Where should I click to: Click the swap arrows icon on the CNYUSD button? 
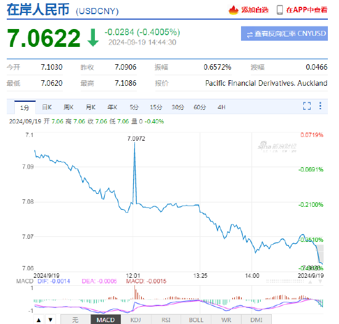click(x=250, y=34)
